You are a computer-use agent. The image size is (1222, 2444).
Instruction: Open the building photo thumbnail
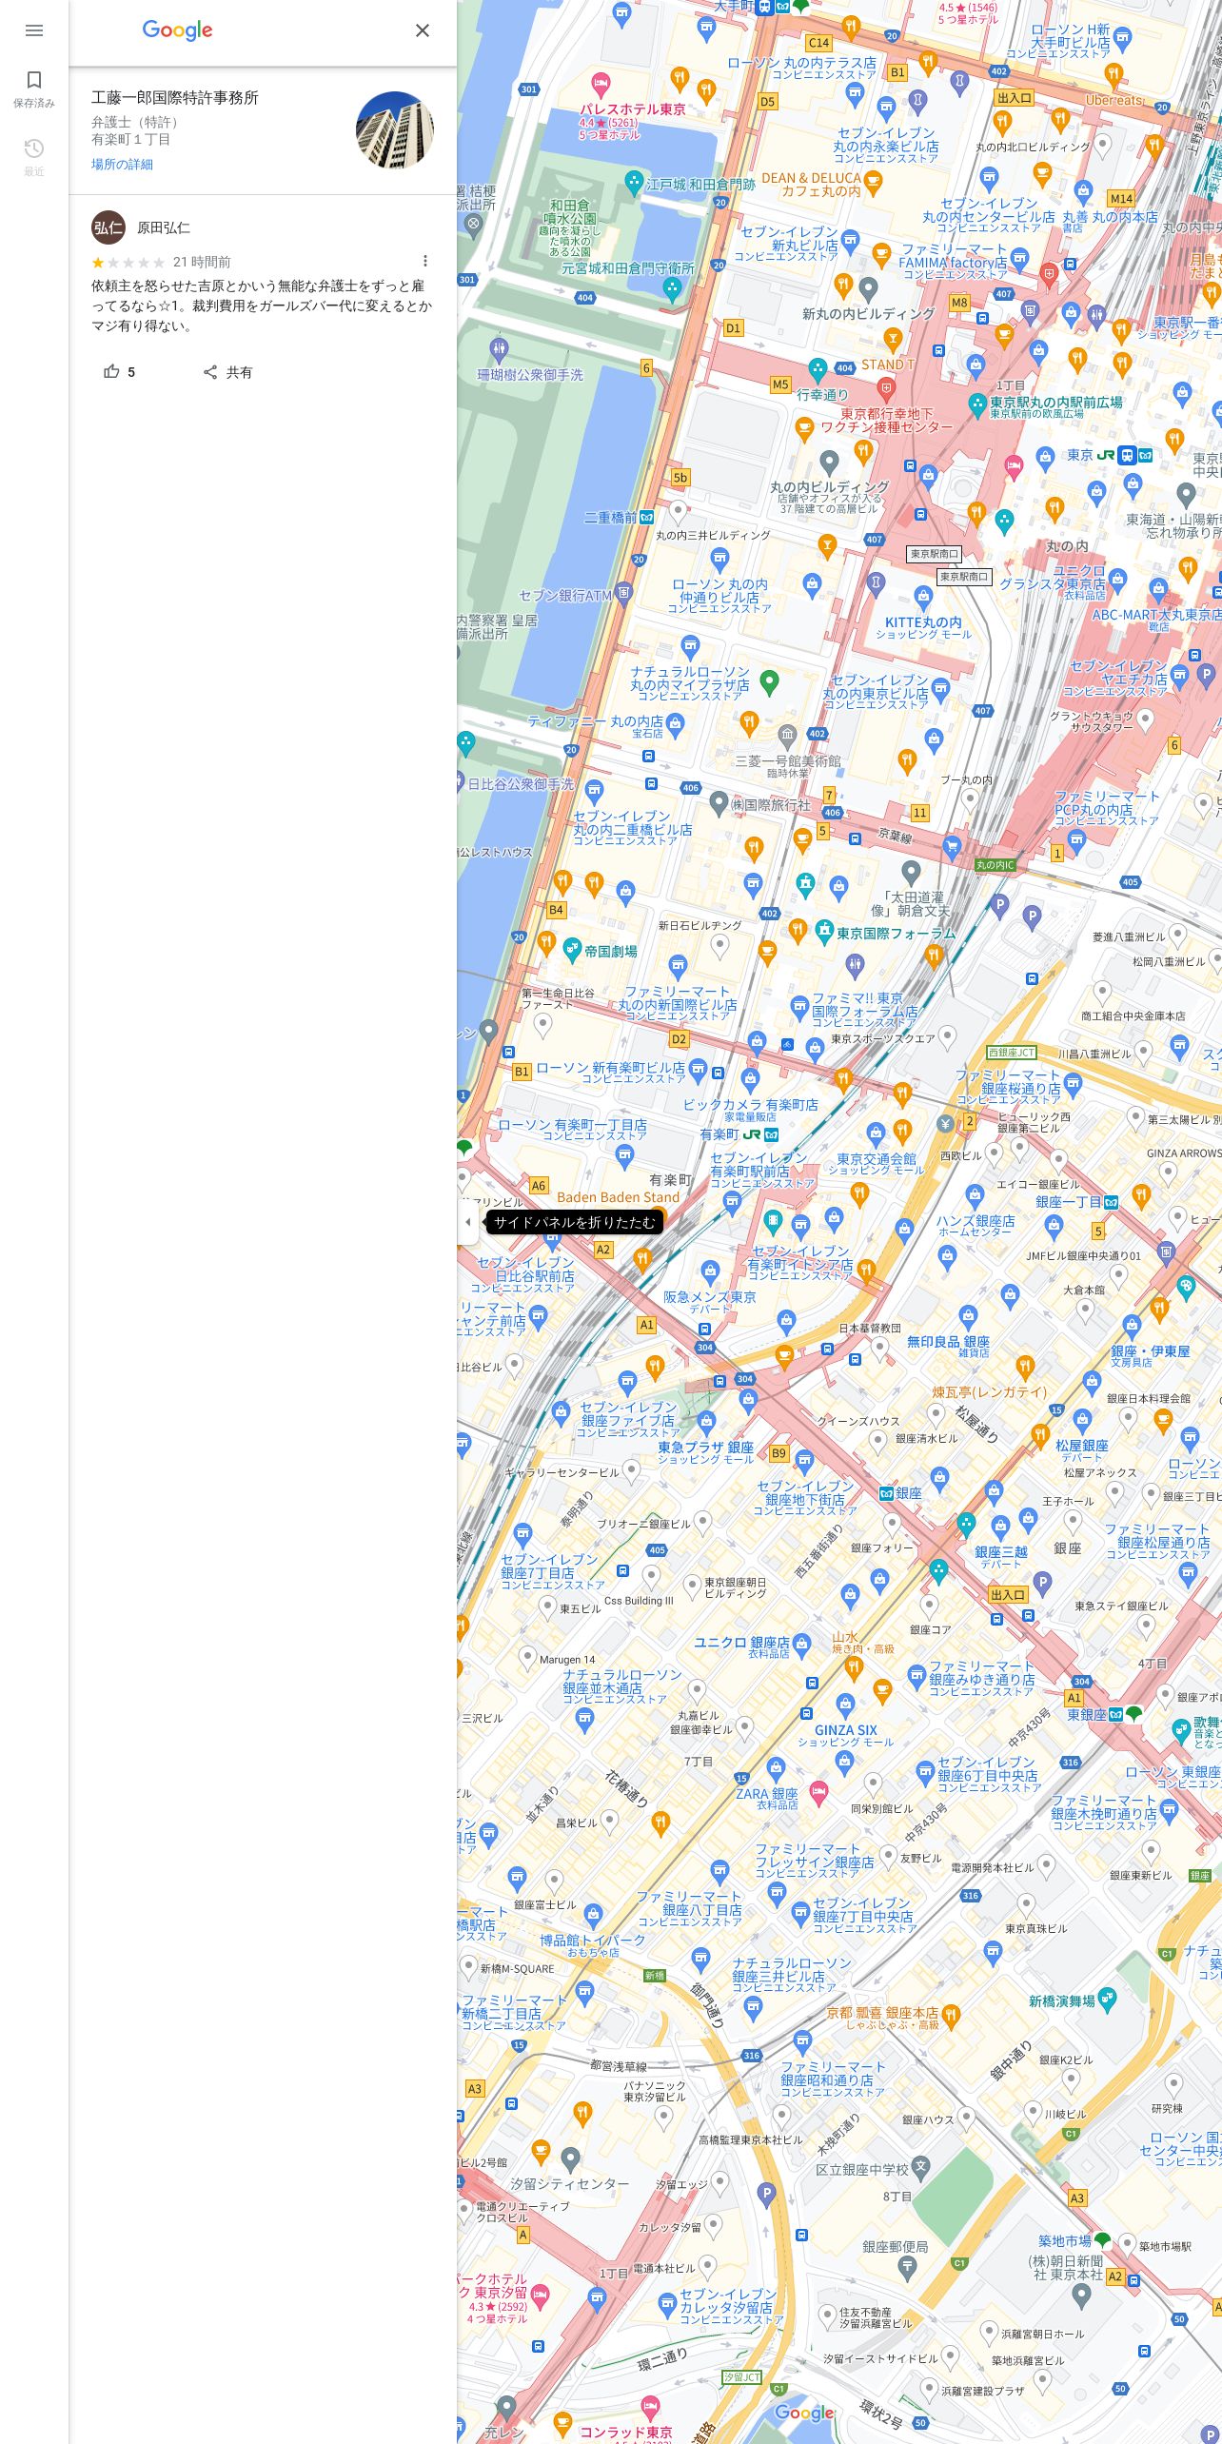tap(395, 129)
